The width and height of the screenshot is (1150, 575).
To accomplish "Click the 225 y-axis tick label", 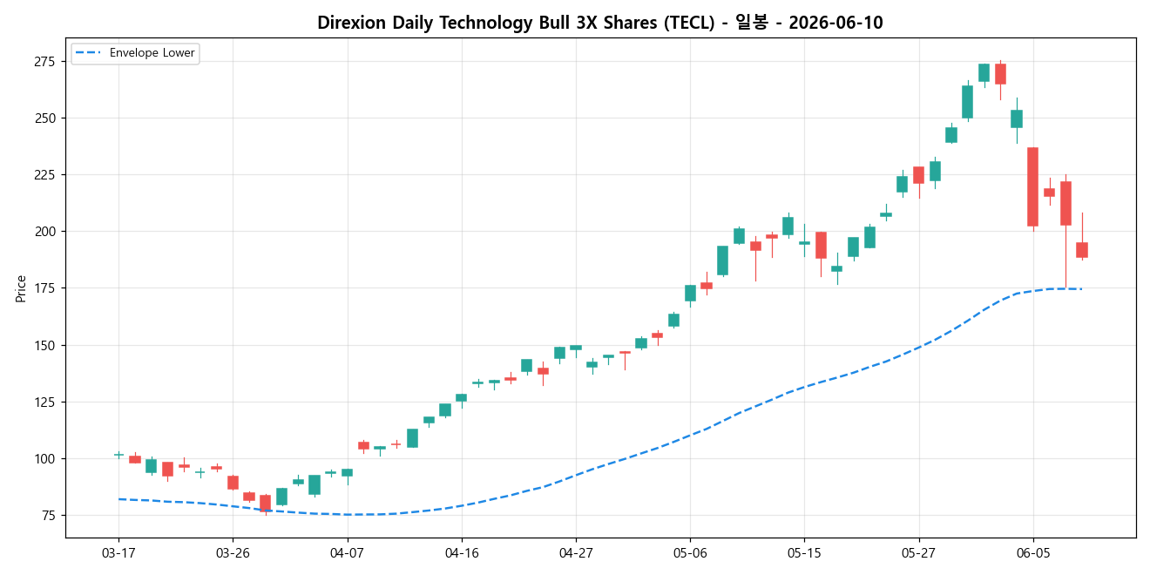I will [x=46, y=174].
